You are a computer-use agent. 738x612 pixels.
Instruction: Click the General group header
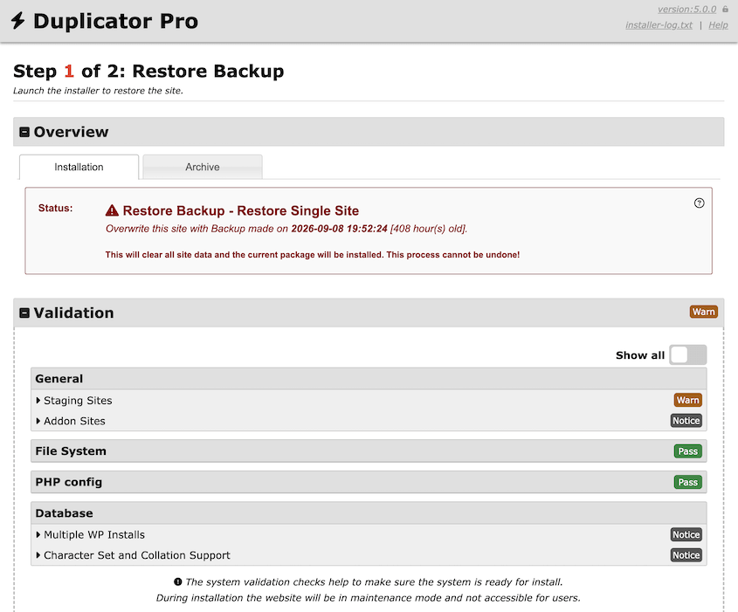coord(369,379)
